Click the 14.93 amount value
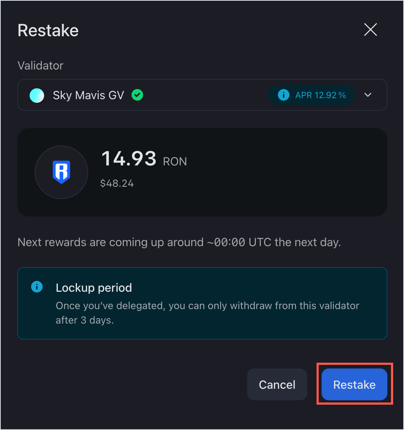The image size is (404, 430). click(129, 159)
